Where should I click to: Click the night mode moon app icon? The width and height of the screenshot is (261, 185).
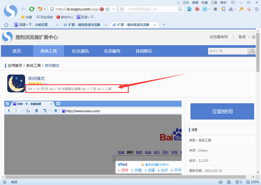16,83
